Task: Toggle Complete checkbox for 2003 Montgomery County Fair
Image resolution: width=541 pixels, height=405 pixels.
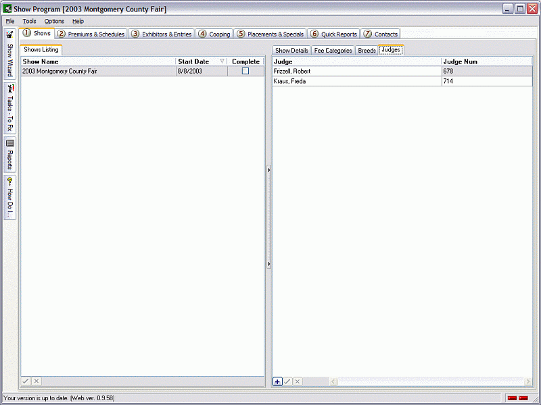Action: point(245,71)
